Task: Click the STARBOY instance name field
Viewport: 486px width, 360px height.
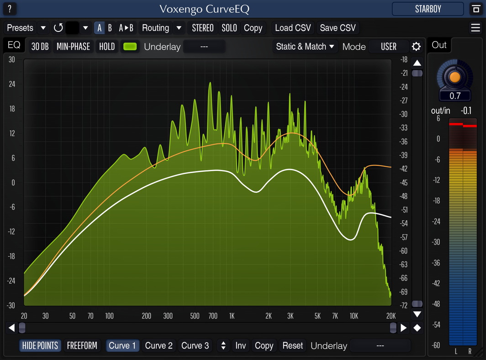Action: tap(428, 9)
